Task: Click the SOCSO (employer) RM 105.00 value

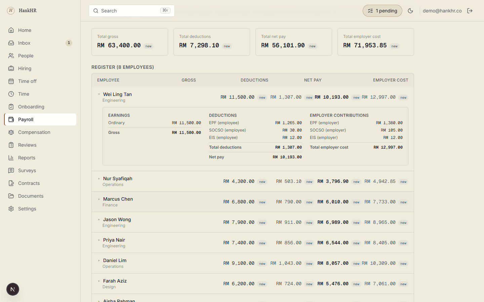Action: click(x=392, y=130)
